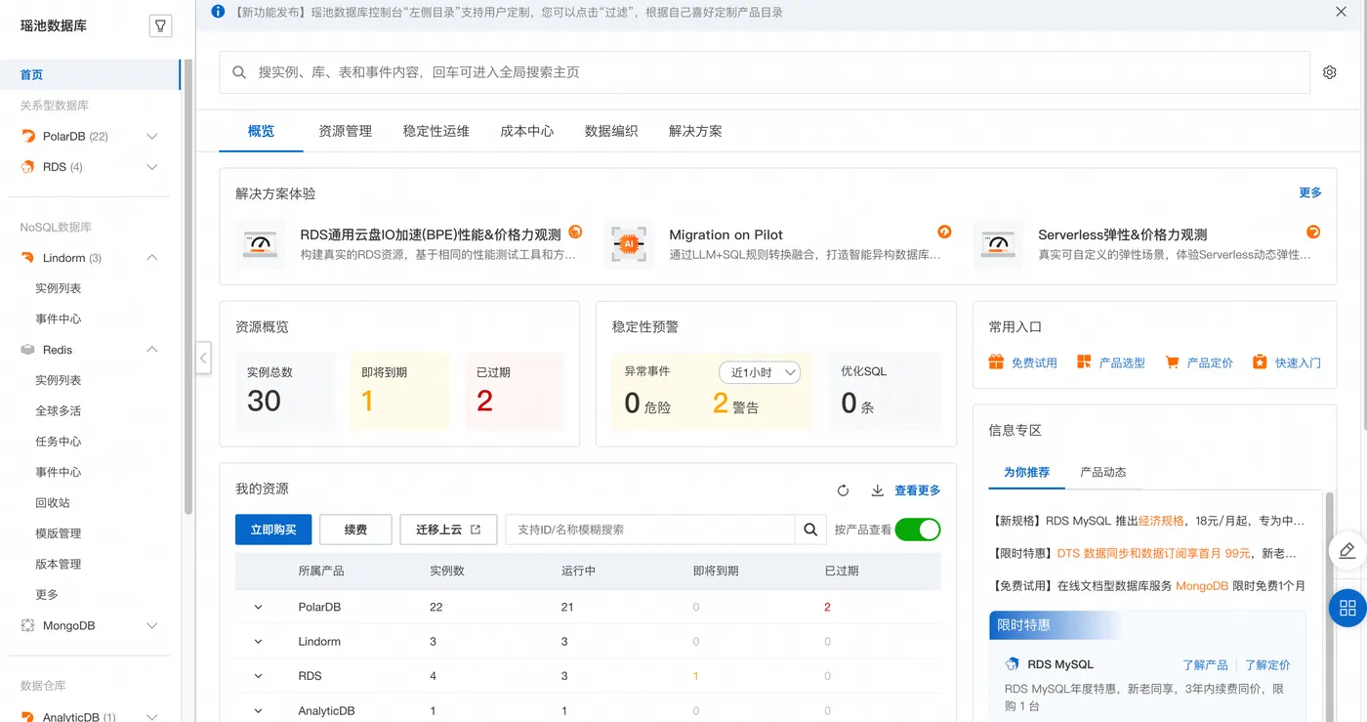
Task: Open the last-1-hour time range dropdown
Action: click(760, 372)
